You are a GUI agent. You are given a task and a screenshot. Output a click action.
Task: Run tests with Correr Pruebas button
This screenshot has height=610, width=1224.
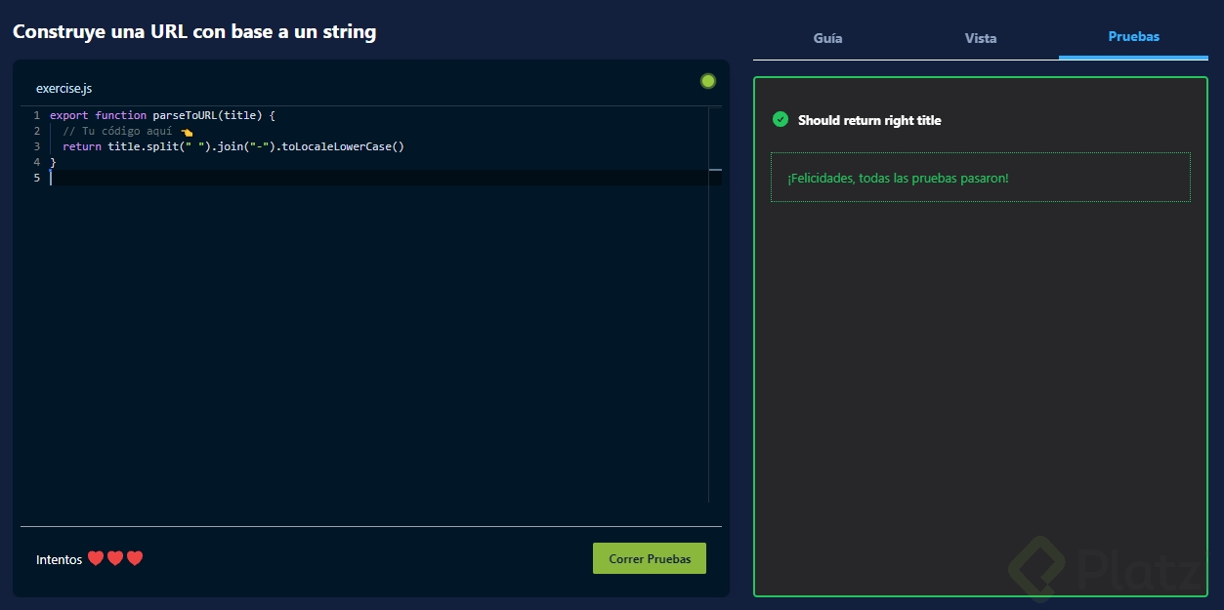click(x=650, y=559)
